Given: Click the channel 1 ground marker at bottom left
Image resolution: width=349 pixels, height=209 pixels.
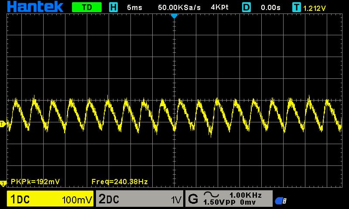Looking at the screenshot, I should (3, 184).
